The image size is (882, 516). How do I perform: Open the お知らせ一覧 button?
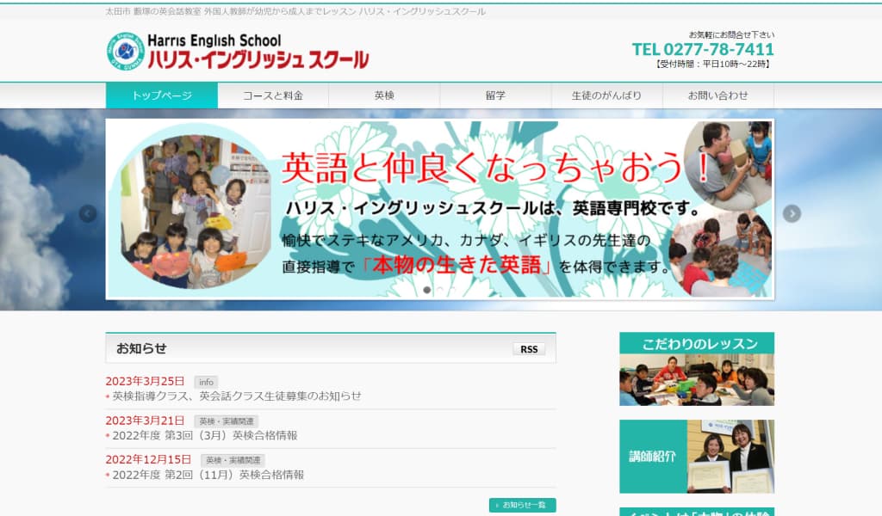523,505
